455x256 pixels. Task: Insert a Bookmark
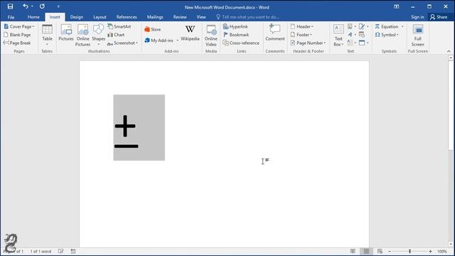[x=236, y=35]
